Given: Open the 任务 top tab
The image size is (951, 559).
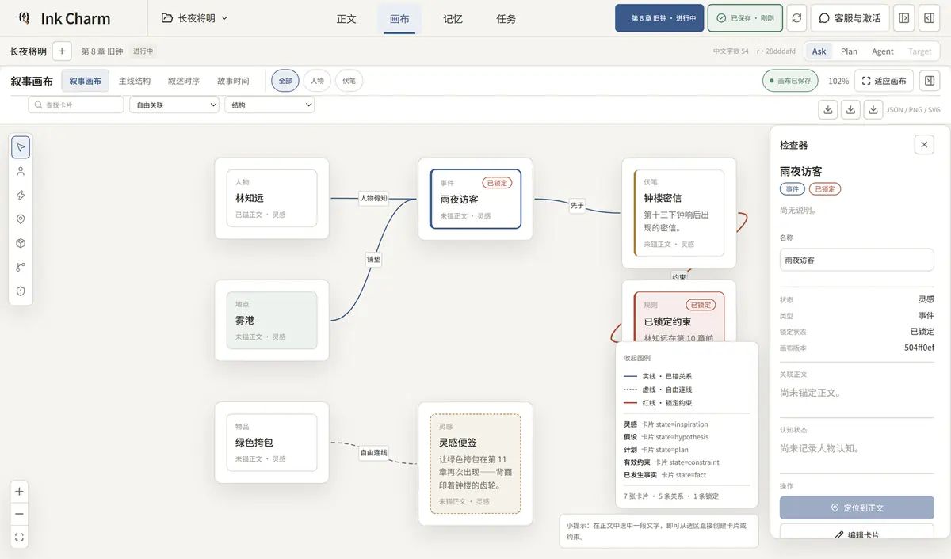Looking at the screenshot, I should pos(506,19).
